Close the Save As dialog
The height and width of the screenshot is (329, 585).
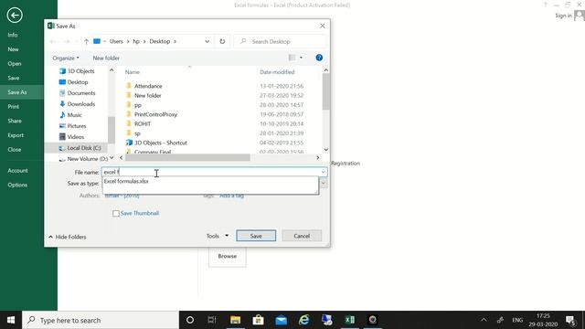pyautogui.click(x=323, y=26)
